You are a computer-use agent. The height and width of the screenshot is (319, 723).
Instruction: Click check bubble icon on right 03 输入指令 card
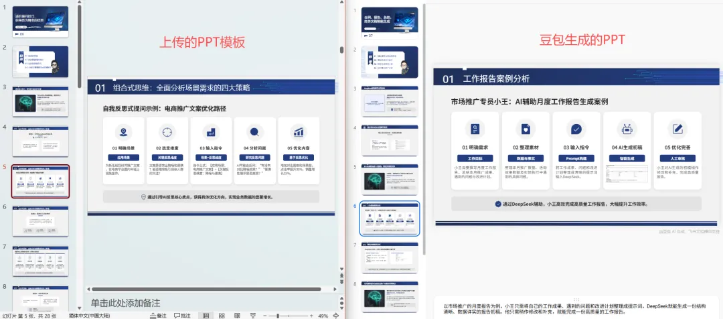point(576,129)
